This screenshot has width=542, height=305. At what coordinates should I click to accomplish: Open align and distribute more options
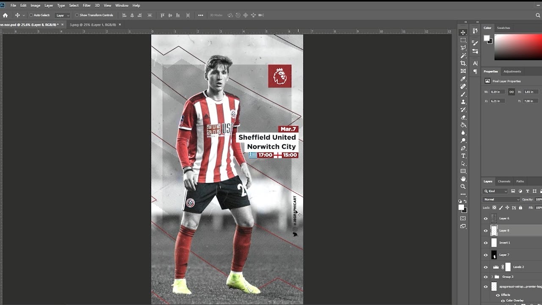point(200,15)
